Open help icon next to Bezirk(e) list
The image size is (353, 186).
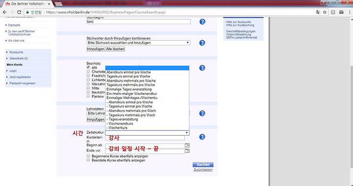tap(202, 68)
